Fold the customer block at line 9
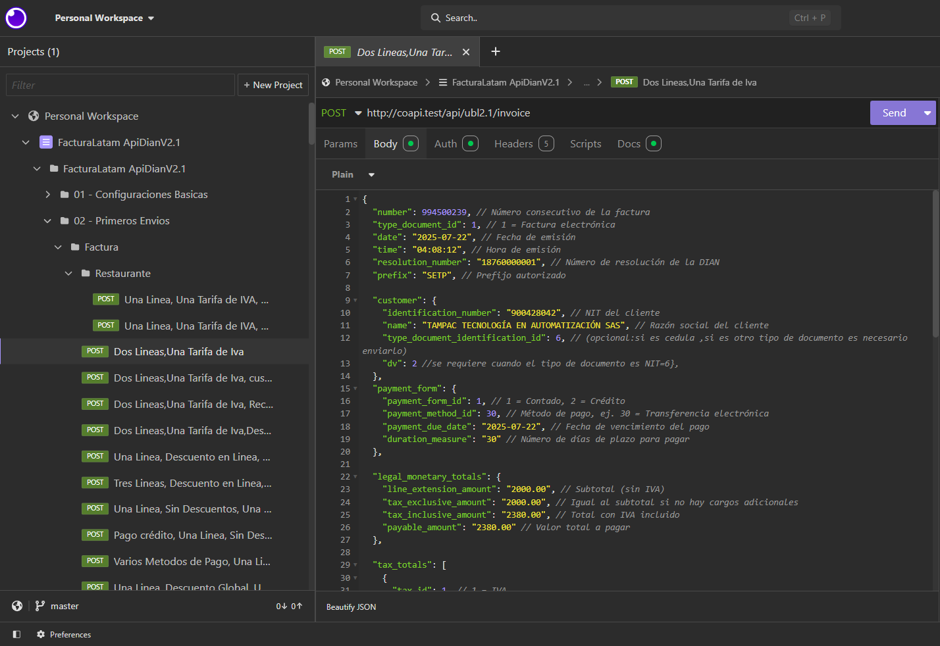The height and width of the screenshot is (646, 940). coord(355,301)
